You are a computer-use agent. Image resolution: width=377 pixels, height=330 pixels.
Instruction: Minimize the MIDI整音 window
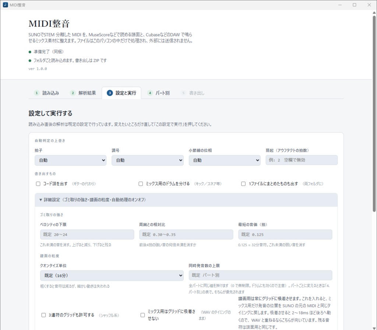coord(340,5)
